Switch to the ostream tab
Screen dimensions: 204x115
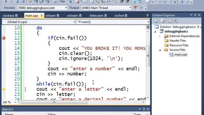coord(74,16)
